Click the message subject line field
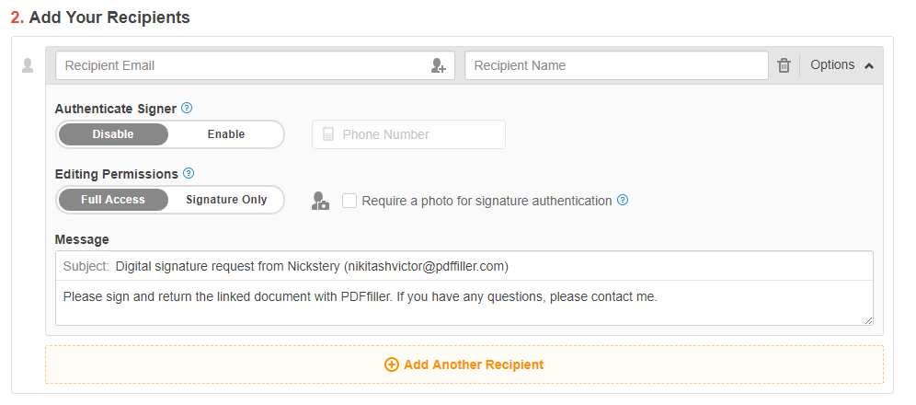This screenshot has height=405, width=916. (464, 267)
